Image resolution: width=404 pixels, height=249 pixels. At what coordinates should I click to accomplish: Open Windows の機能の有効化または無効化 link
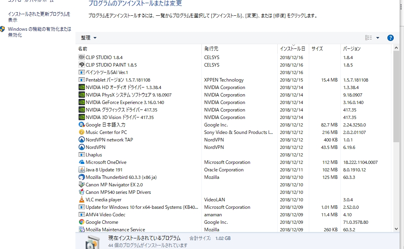[39, 32]
